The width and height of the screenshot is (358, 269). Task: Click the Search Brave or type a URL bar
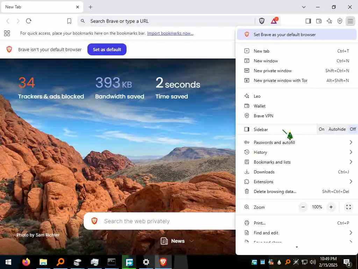[166, 21]
